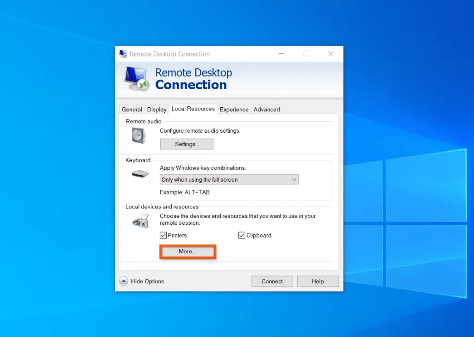Click the Hide Options arrow icon
This screenshot has height=337, width=474.
tap(124, 281)
